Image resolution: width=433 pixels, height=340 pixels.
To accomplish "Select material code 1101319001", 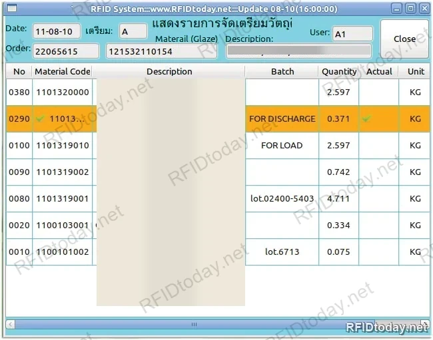I will pyautogui.click(x=63, y=198).
